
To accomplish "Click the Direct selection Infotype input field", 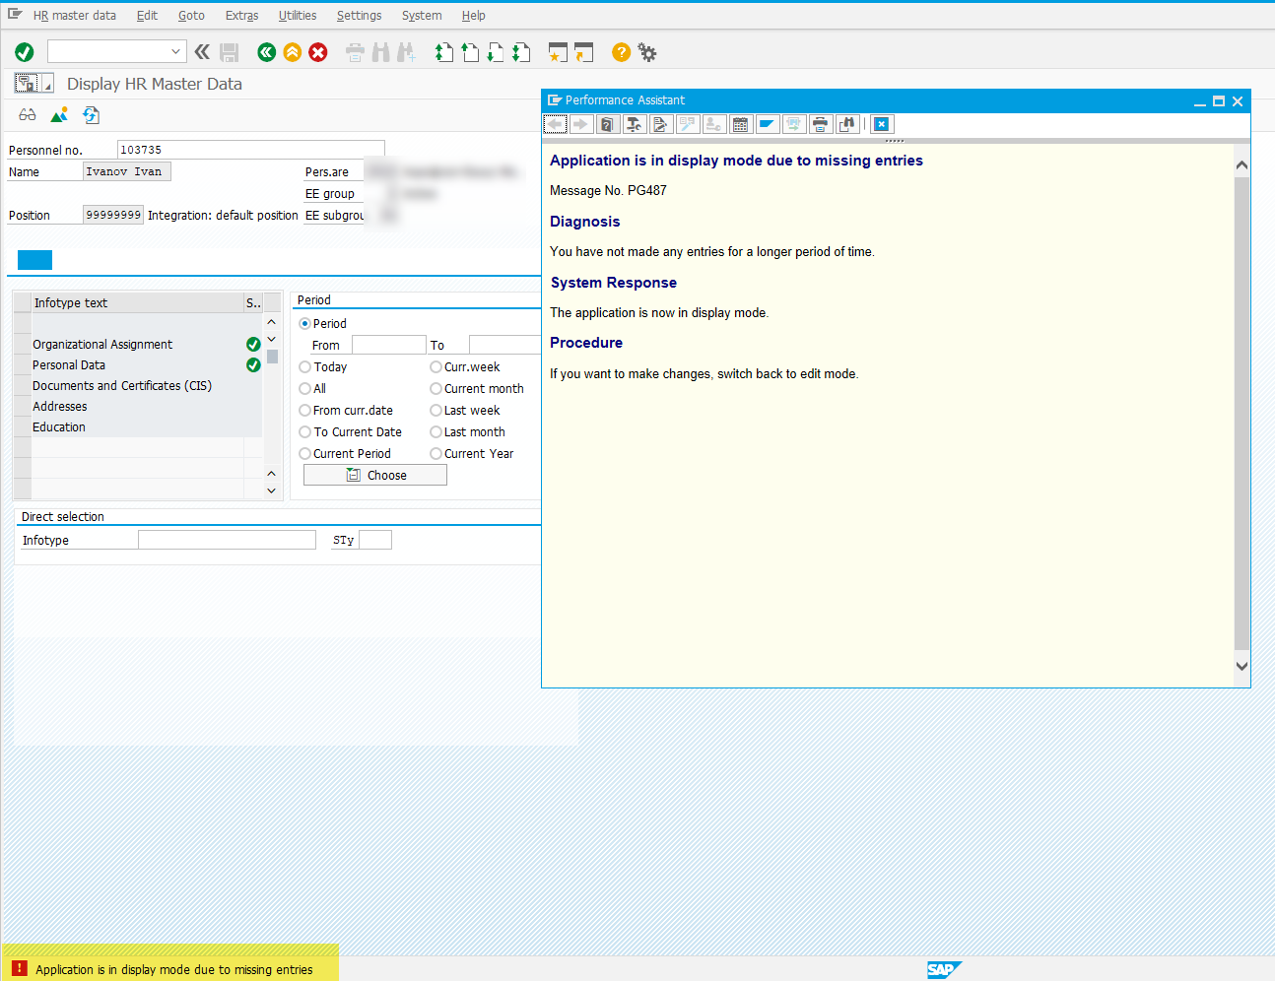I will click(227, 540).
